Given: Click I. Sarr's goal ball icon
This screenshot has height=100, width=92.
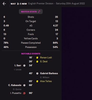Looking at the screenshot, I should pyautogui.click(x=24, y=66).
